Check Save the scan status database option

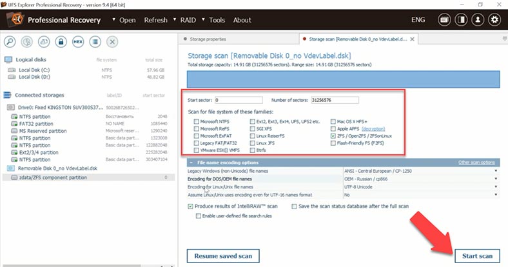point(294,206)
